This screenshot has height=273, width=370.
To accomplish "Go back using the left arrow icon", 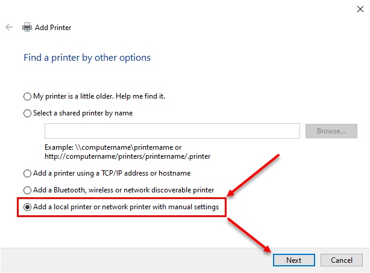I will [x=9, y=27].
